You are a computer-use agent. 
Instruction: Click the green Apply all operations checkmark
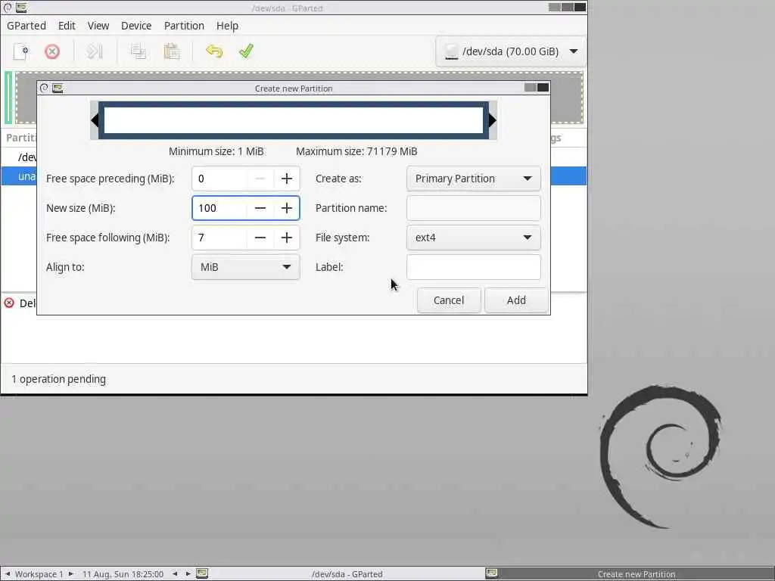click(x=246, y=51)
